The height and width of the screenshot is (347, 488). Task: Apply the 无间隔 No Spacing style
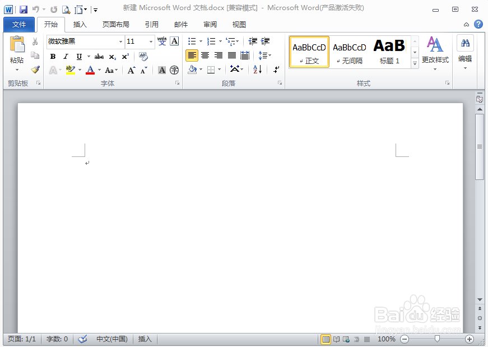click(x=350, y=52)
